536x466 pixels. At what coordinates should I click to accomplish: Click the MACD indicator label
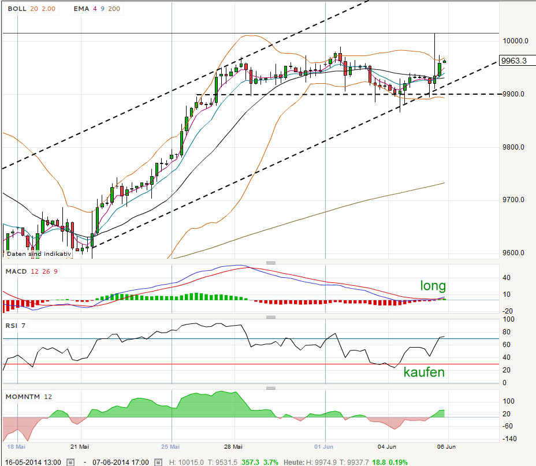click(x=16, y=271)
